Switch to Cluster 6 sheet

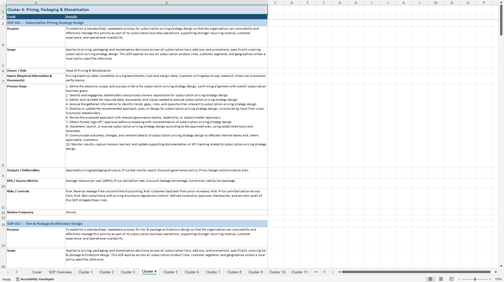(192, 272)
